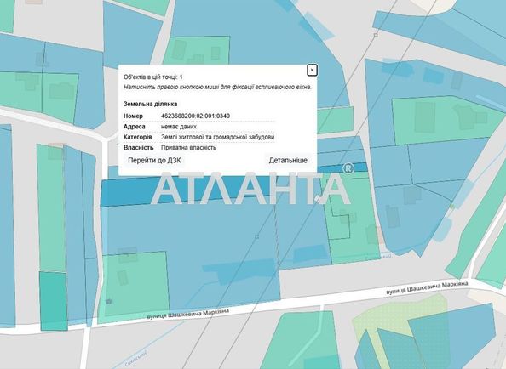Click the italic right-click hint text in the popup
Screen dimensions: 506x369
217,87
